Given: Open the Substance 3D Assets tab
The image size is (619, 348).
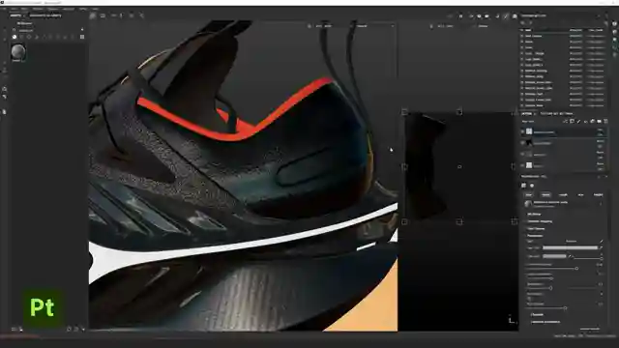Looking at the screenshot, I should [x=45, y=15].
